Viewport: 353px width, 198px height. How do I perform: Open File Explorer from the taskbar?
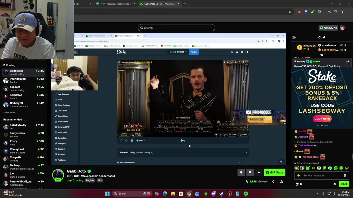(173, 194)
